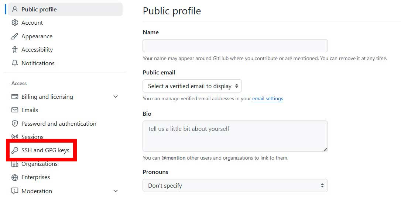
Task: Expand the Billing and licensing chevron
Action: coord(116,97)
